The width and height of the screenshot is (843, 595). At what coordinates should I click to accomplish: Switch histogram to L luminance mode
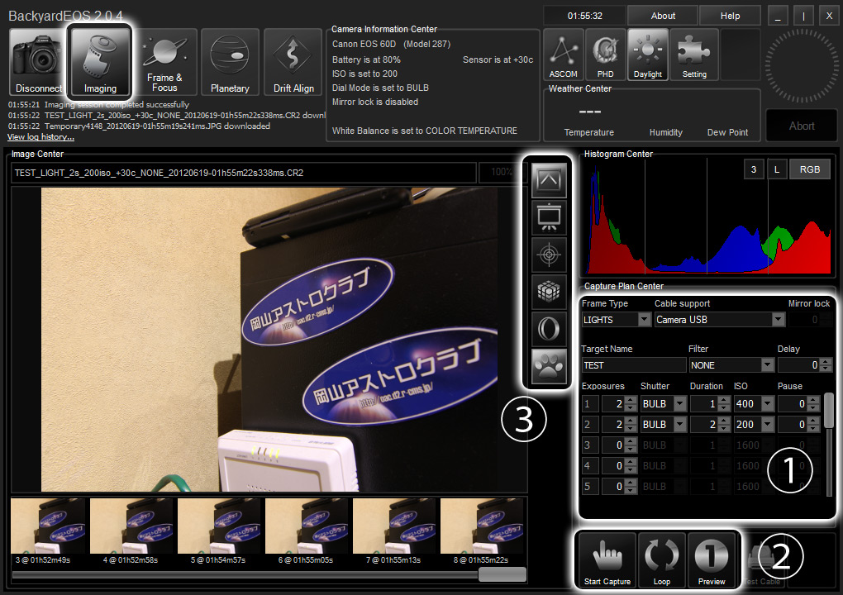coord(777,169)
